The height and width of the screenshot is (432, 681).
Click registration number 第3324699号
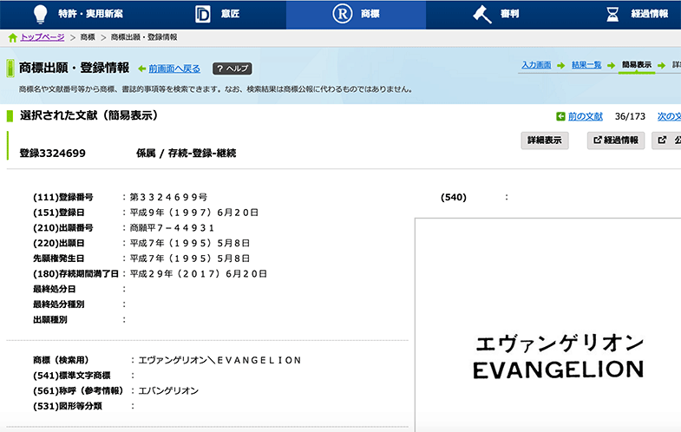click(168, 197)
